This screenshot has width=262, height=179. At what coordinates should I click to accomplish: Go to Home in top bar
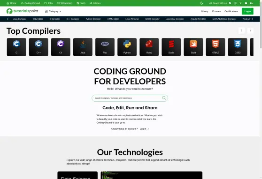click(11, 3)
